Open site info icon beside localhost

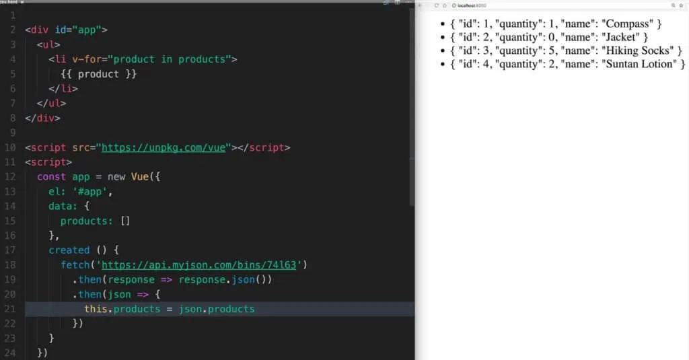(454, 5)
